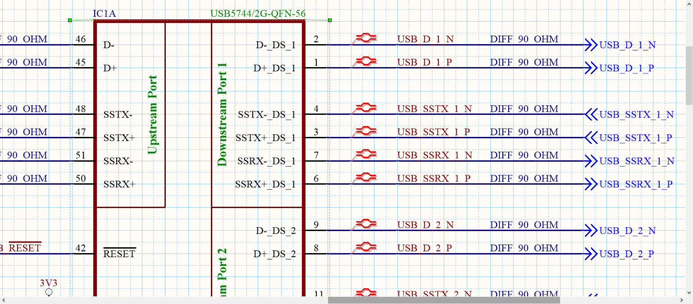The image size is (693, 304).
Task: Click pin number 47 for SSTX+
Action: [x=81, y=132]
